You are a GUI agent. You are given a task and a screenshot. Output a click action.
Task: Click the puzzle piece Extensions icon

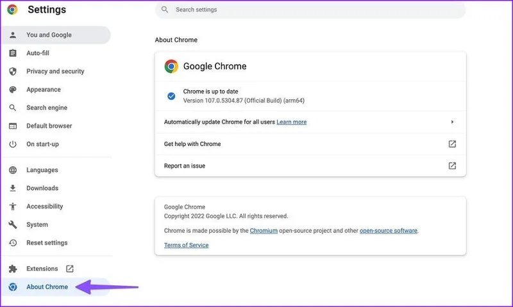(13, 269)
